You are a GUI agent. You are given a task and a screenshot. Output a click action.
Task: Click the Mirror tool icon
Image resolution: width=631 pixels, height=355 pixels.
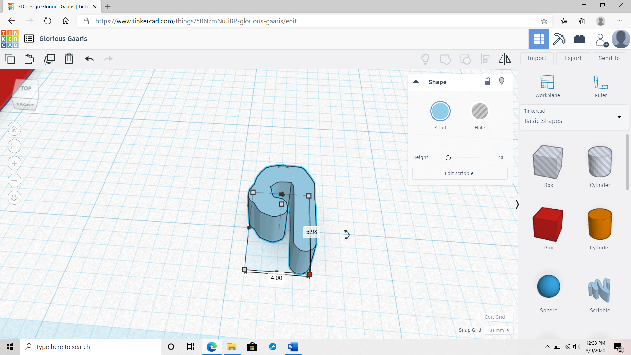click(x=505, y=59)
